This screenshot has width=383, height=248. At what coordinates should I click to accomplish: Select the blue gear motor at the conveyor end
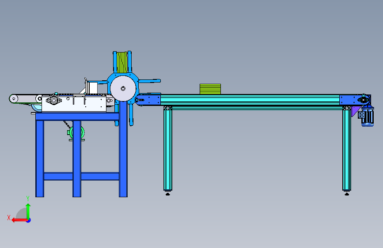[x=367, y=116]
